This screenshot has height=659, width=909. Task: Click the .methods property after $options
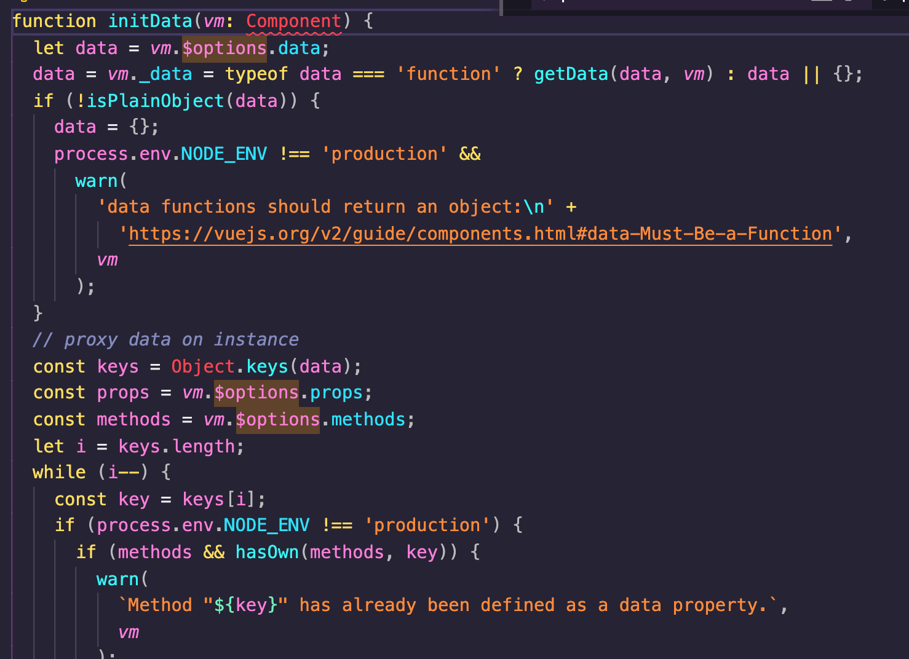pos(368,419)
